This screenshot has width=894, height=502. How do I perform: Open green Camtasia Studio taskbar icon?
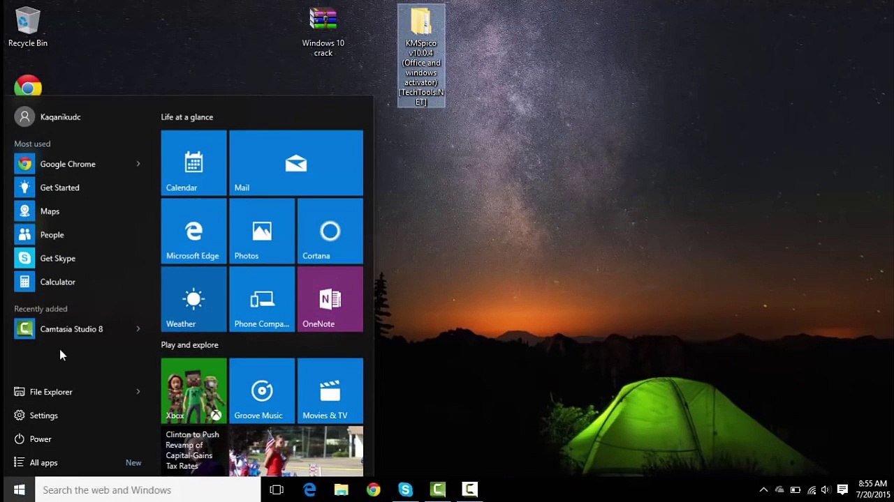[438, 489]
